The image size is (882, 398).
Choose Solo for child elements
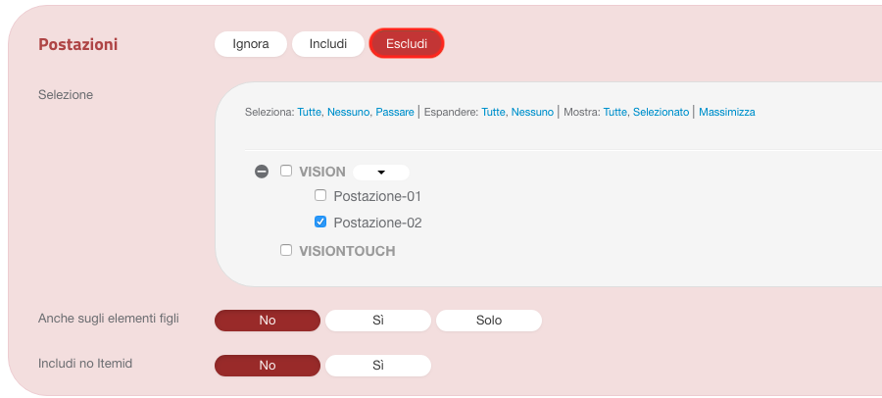(x=489, y=321)
